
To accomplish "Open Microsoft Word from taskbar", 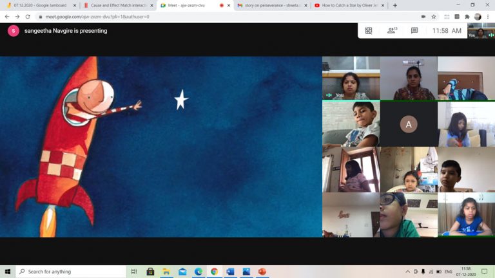I will (x=231, y=272).
